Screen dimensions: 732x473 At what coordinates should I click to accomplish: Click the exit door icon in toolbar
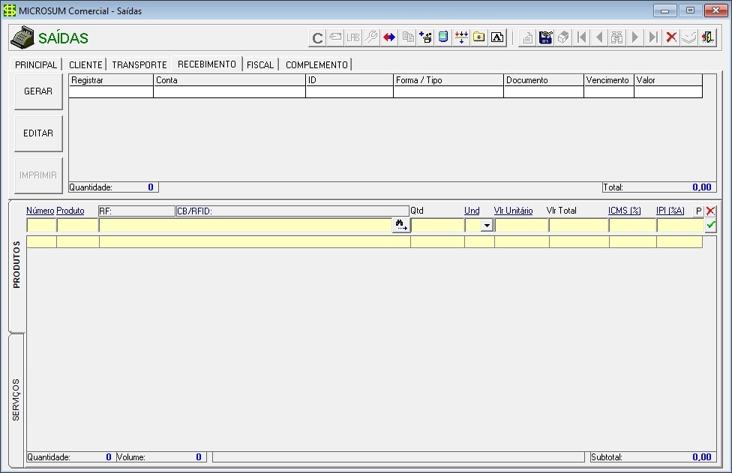[707, 37]
